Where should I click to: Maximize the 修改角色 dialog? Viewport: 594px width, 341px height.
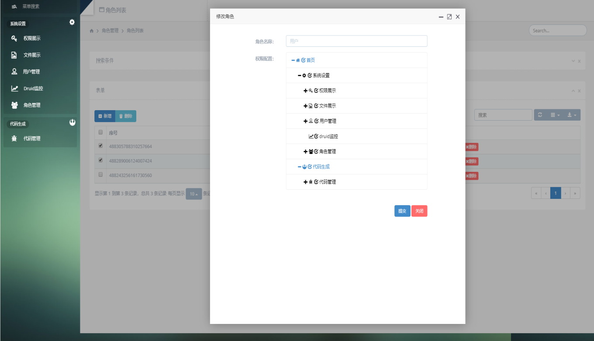[449, 17]
